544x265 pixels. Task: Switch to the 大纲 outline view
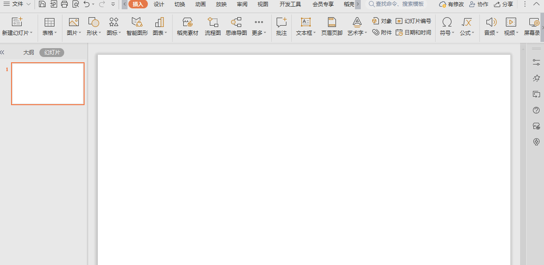(29, 53)
